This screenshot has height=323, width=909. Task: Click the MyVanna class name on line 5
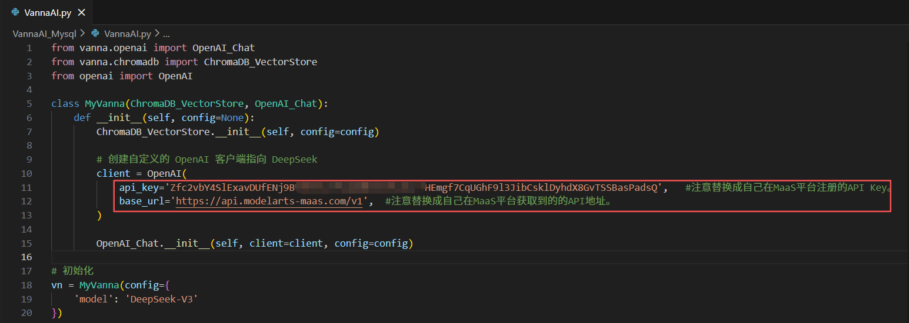pyautogui.click(x=105, y=103)
